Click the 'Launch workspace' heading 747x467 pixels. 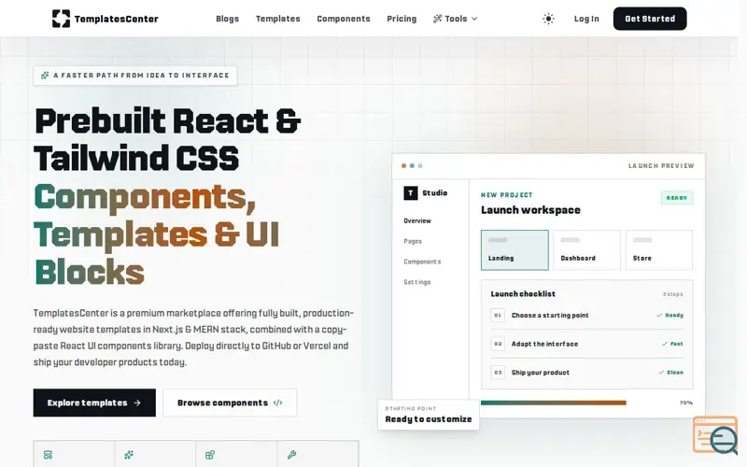[530, 210]
